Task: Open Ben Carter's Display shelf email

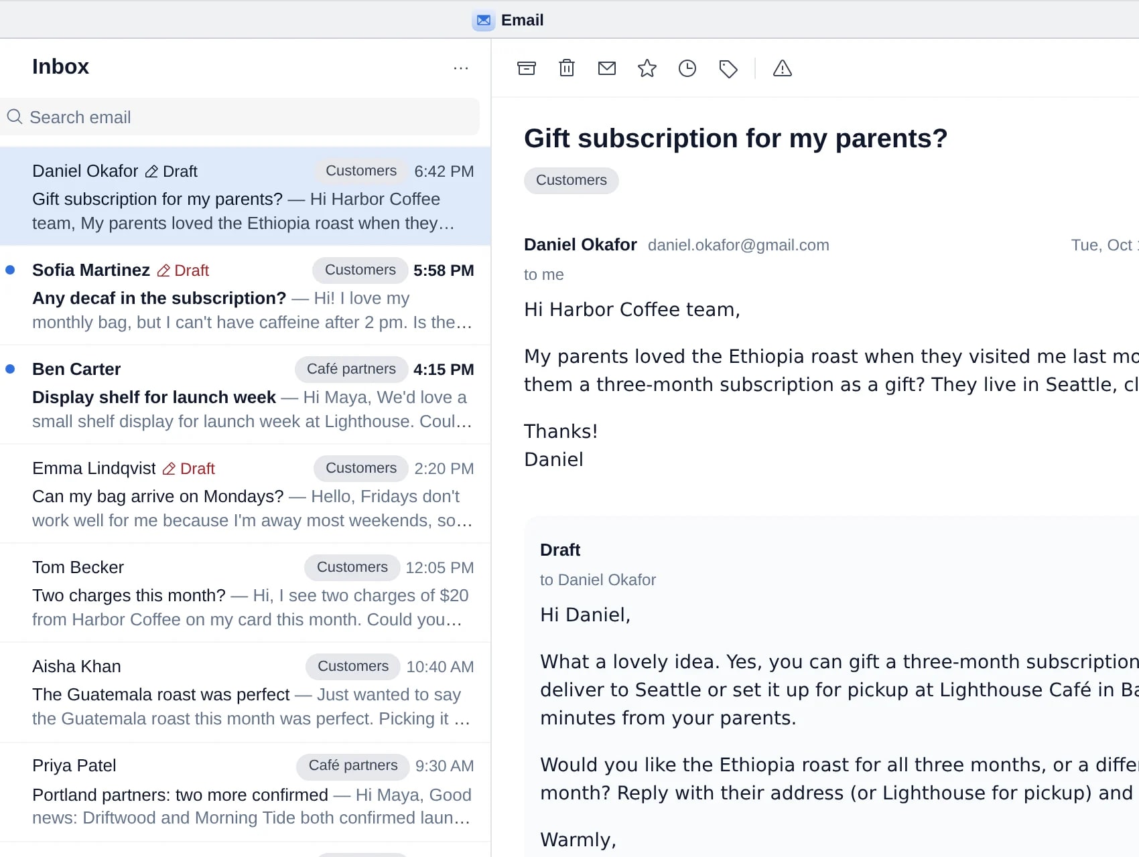Action: pos(245,394)
